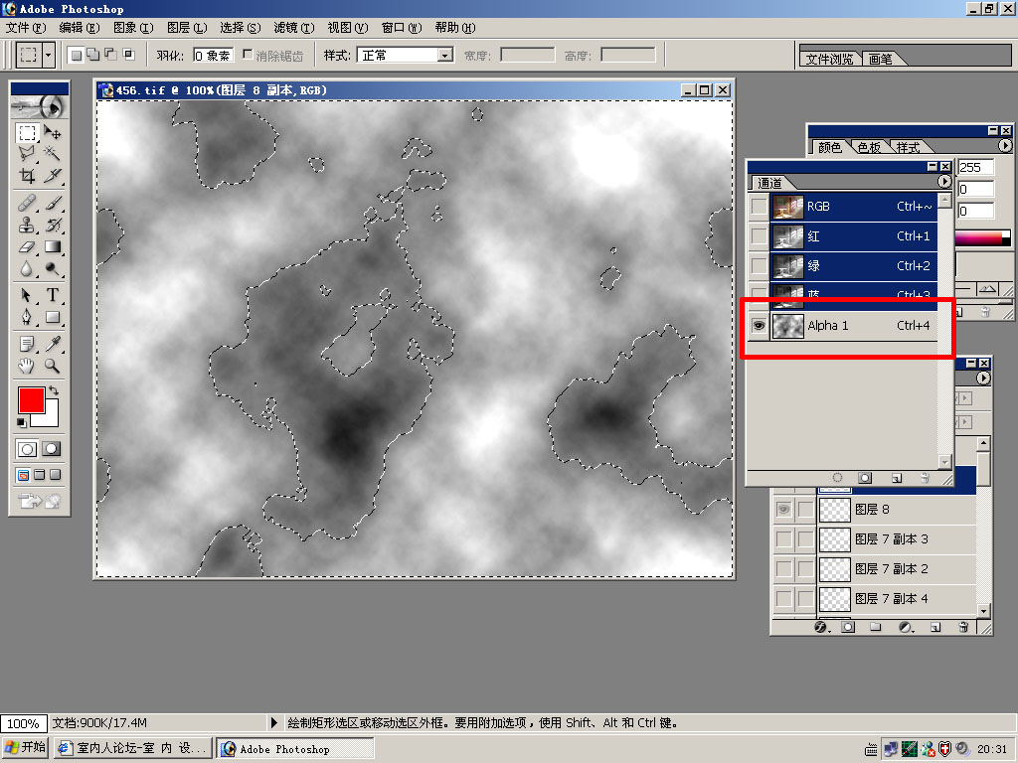Toggle visibility of 图层 8 layer

(784, 510)
